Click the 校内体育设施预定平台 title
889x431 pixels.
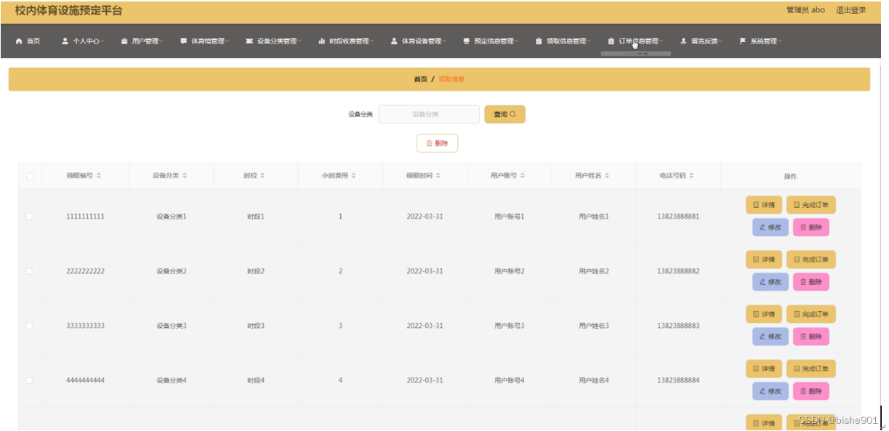coord(68,11)
